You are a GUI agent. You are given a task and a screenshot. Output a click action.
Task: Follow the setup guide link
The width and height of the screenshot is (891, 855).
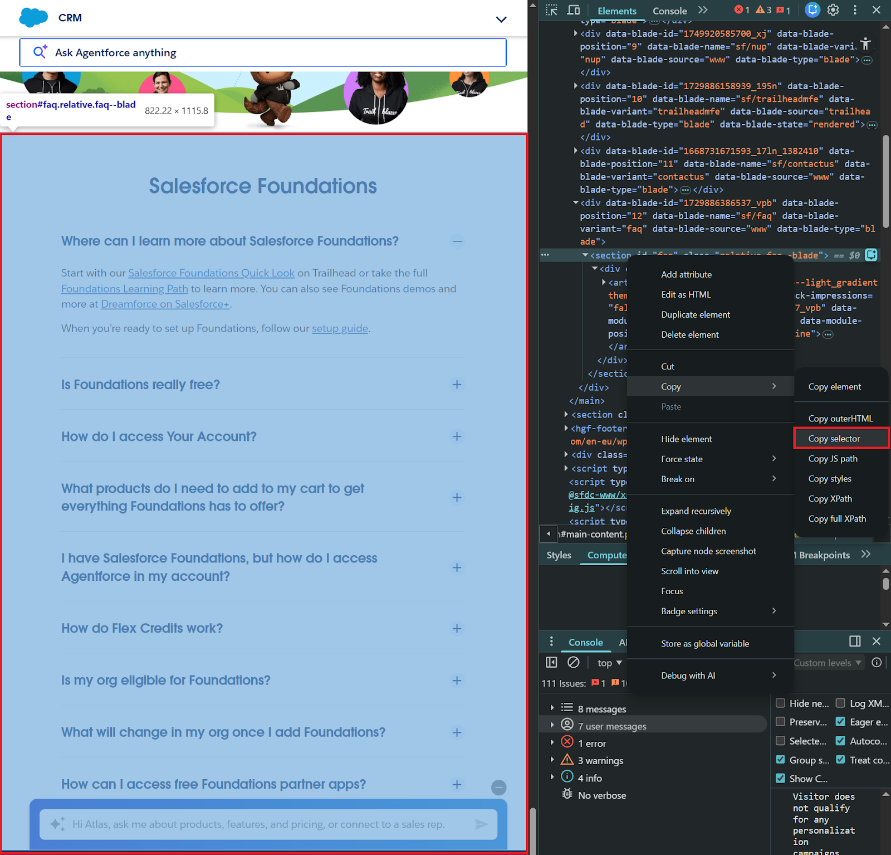(x=340, y=328)
